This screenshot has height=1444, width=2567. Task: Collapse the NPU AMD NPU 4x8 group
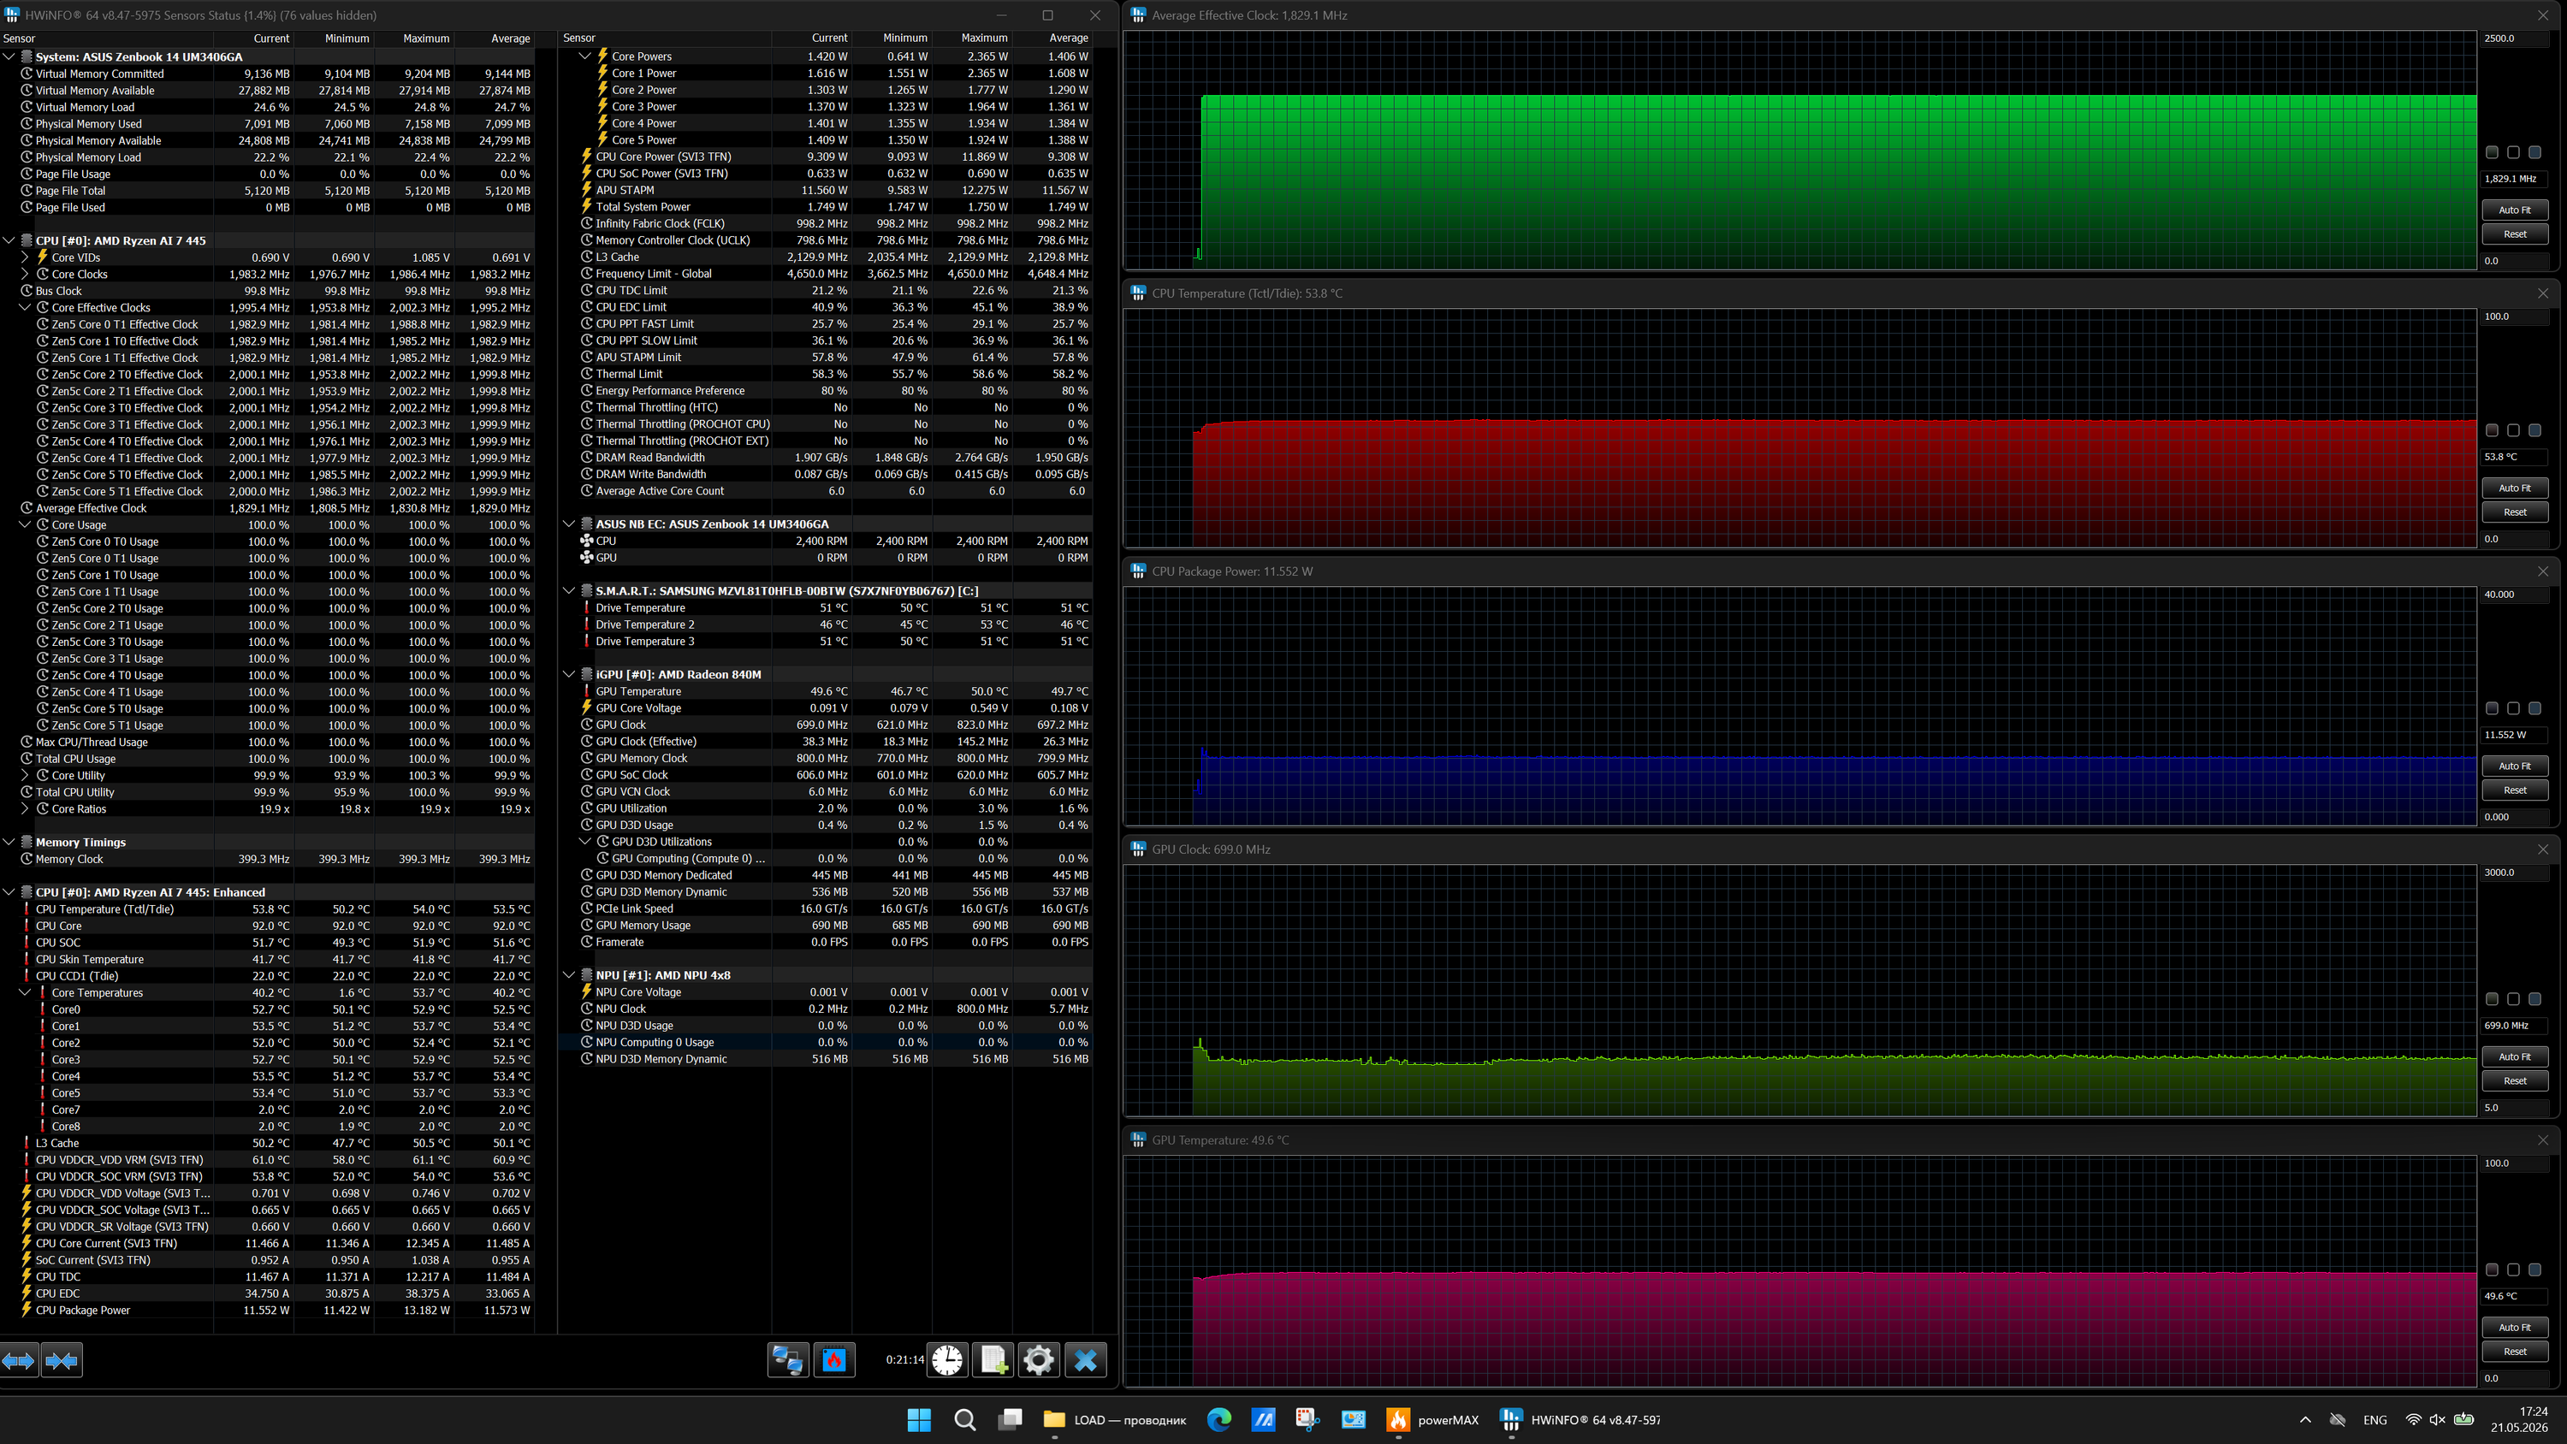tap(569, 975)
